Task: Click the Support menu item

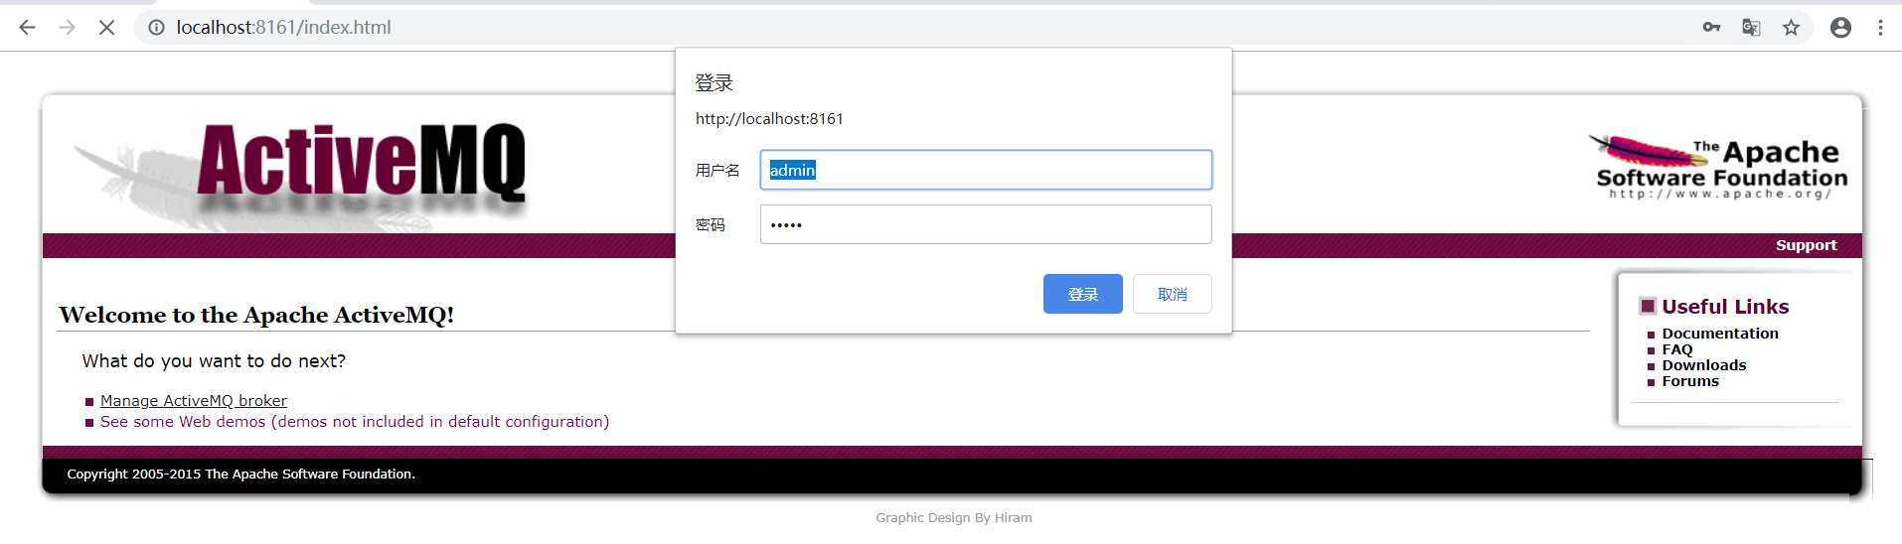Action: click(x=1806, y=245)
